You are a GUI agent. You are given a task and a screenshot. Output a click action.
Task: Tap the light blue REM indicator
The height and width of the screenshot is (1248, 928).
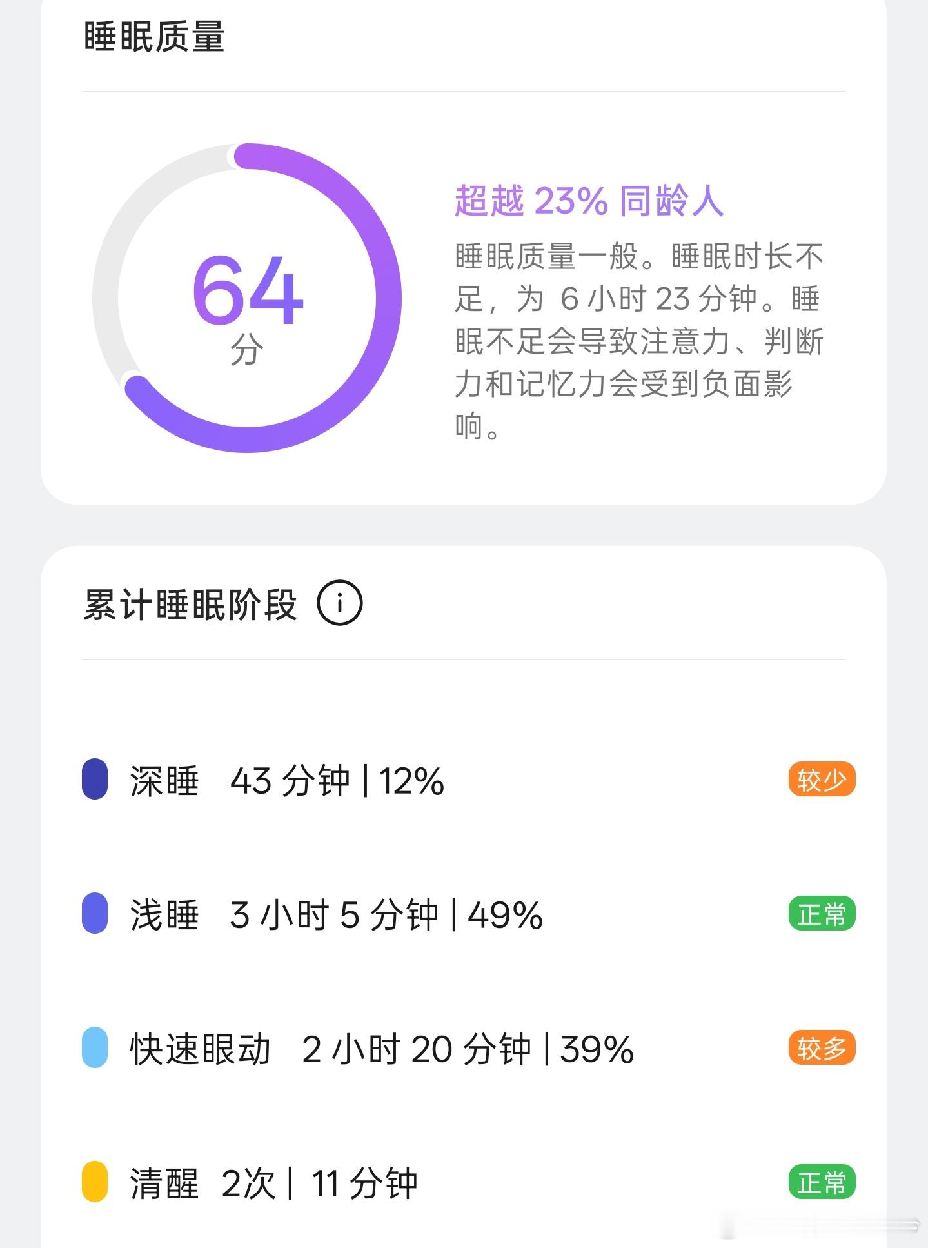click(95, 1047)
